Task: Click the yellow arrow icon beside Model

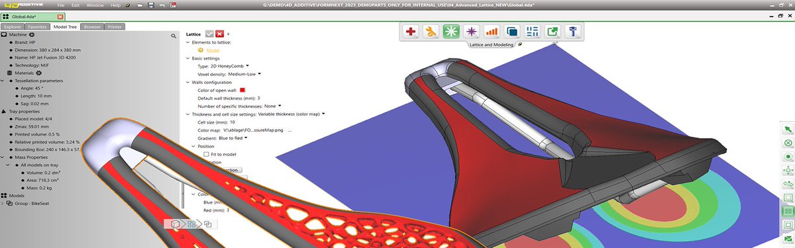Action: point(200,50)
